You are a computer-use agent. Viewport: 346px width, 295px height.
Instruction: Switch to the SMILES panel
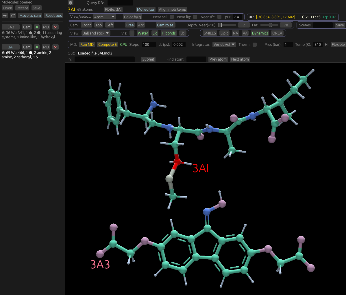[210, 33]
